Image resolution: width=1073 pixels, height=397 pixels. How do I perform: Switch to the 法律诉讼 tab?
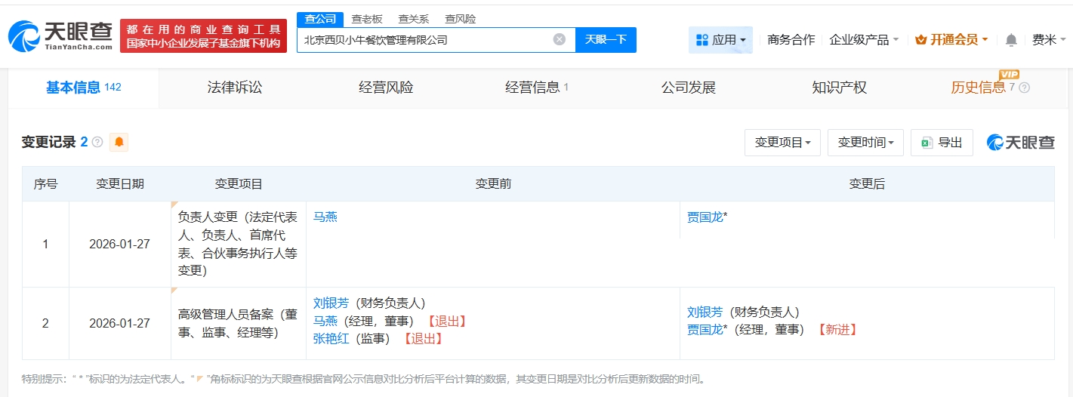point(235,88)
